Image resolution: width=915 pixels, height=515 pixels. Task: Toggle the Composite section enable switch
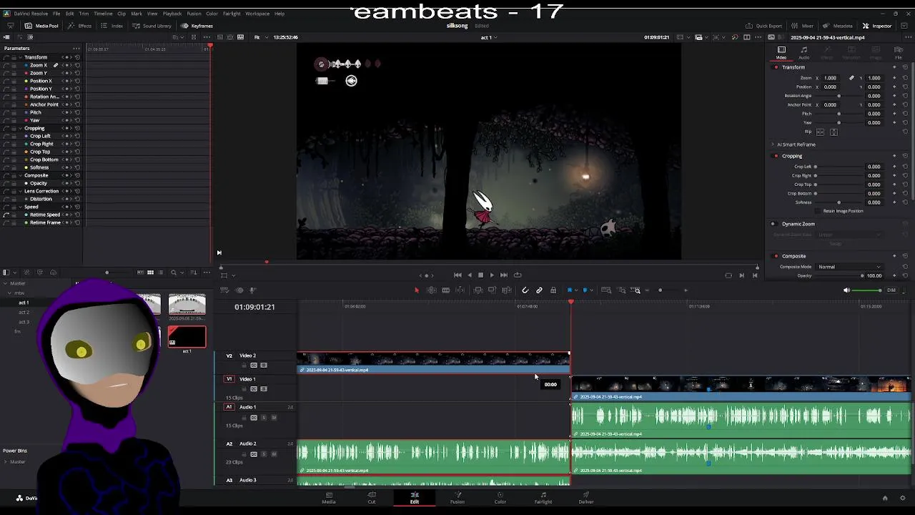[x=776, y=256]
